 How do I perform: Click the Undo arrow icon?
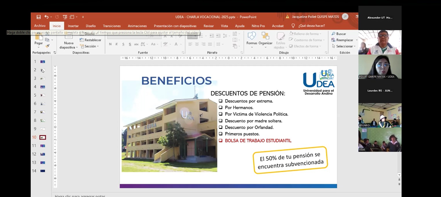pyautogui.click(x=46, y=17)
